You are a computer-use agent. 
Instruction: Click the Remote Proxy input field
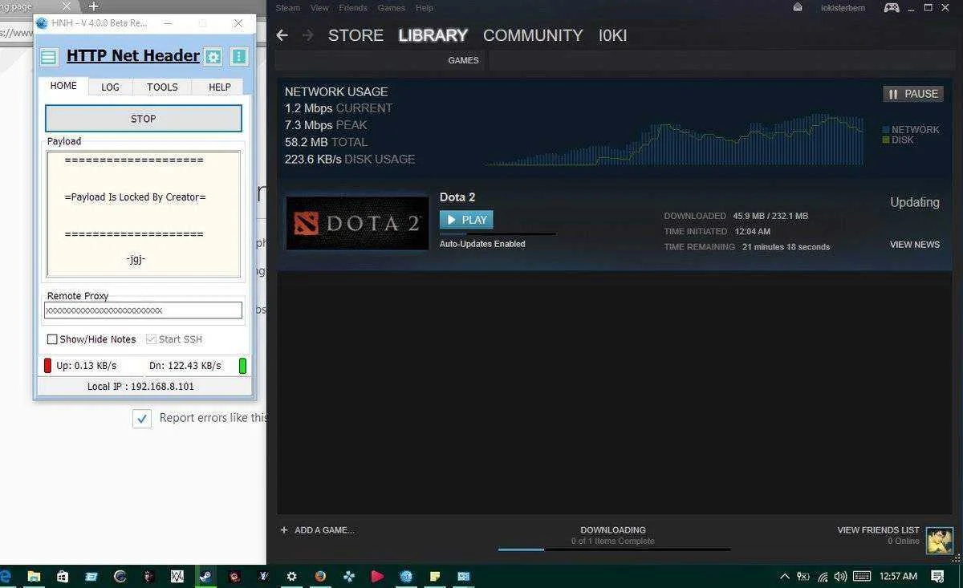coord(143,310)
